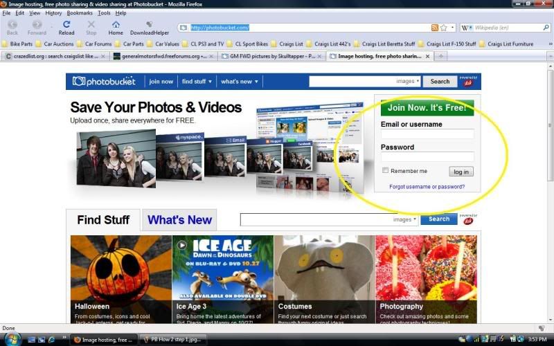
Task: Switch to the GM FWD pictures tab
Action: coord(271,56)
